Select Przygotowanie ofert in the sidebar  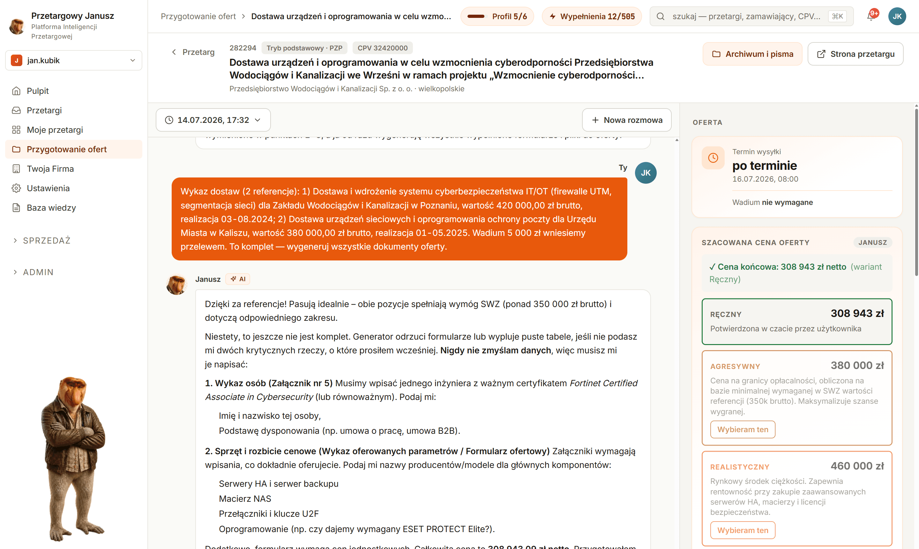(74, 149)
